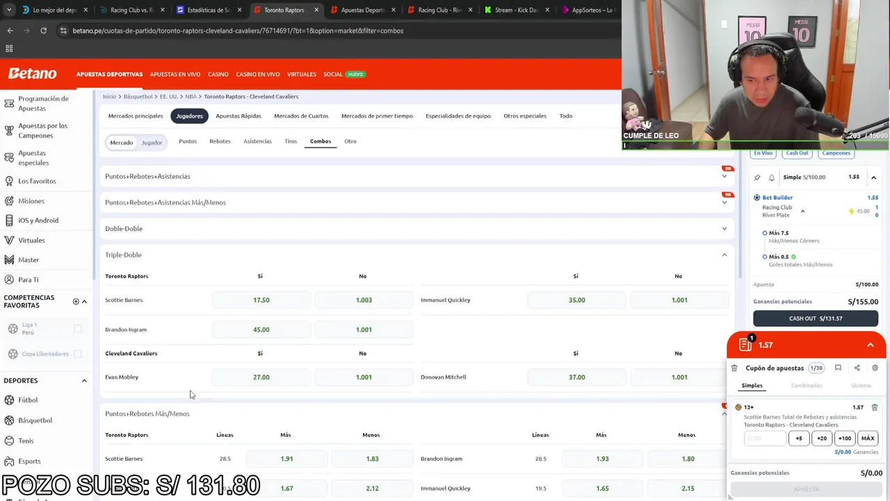Switch to Stream - Kick Dashboard browser tab

516,10
